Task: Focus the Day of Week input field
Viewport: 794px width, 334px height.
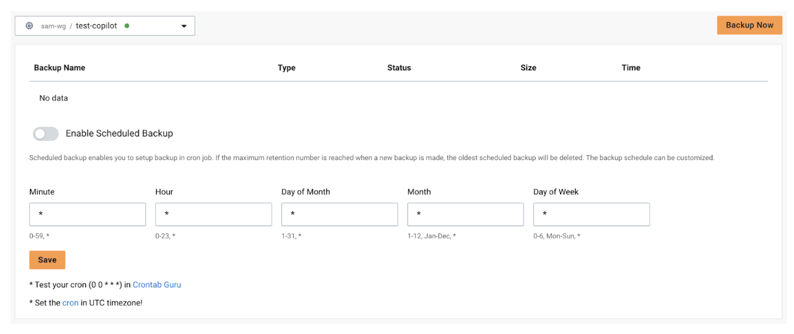Action: tap(591, 214)
